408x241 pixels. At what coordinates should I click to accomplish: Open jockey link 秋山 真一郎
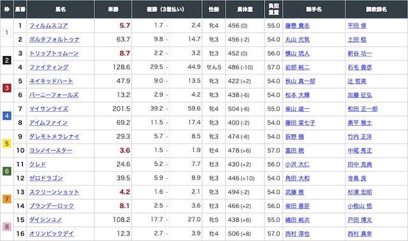click(x=300, y=81)
